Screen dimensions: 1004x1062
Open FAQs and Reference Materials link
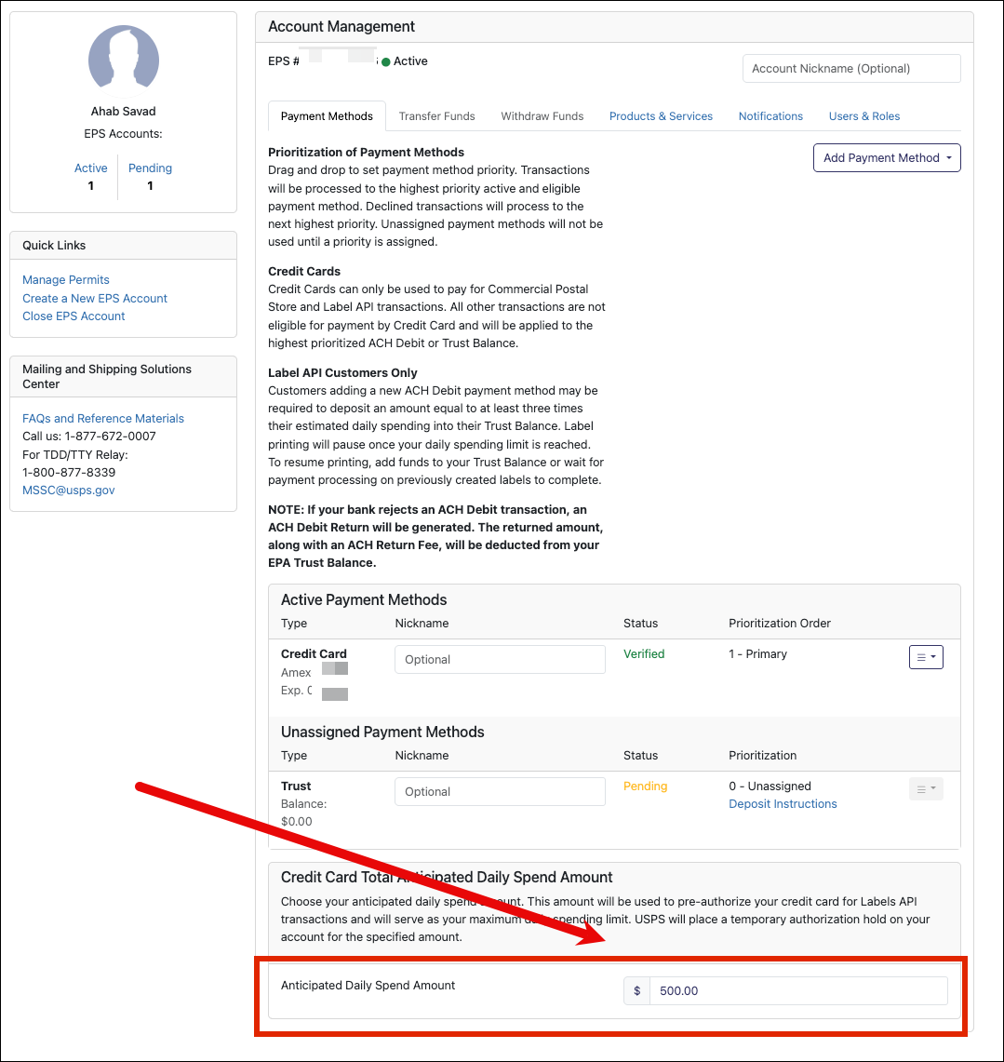(x=103, y=419)
